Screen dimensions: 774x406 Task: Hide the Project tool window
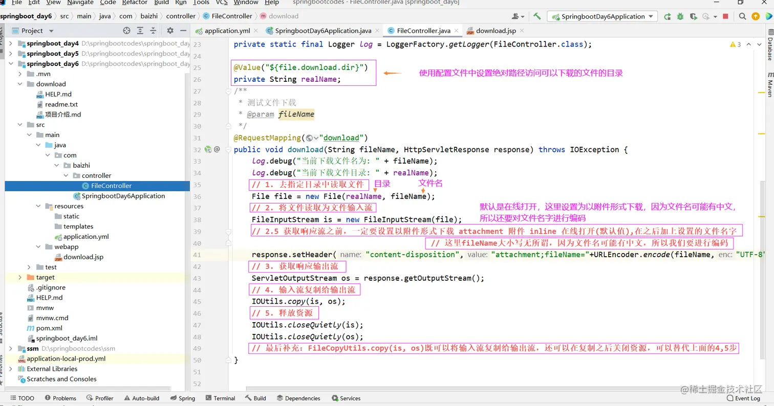183,31
